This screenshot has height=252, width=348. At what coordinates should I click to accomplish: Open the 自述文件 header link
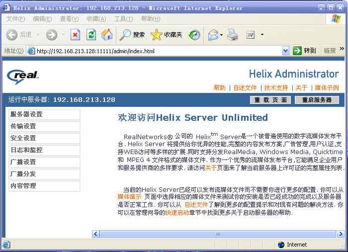[x=245, y=88]
